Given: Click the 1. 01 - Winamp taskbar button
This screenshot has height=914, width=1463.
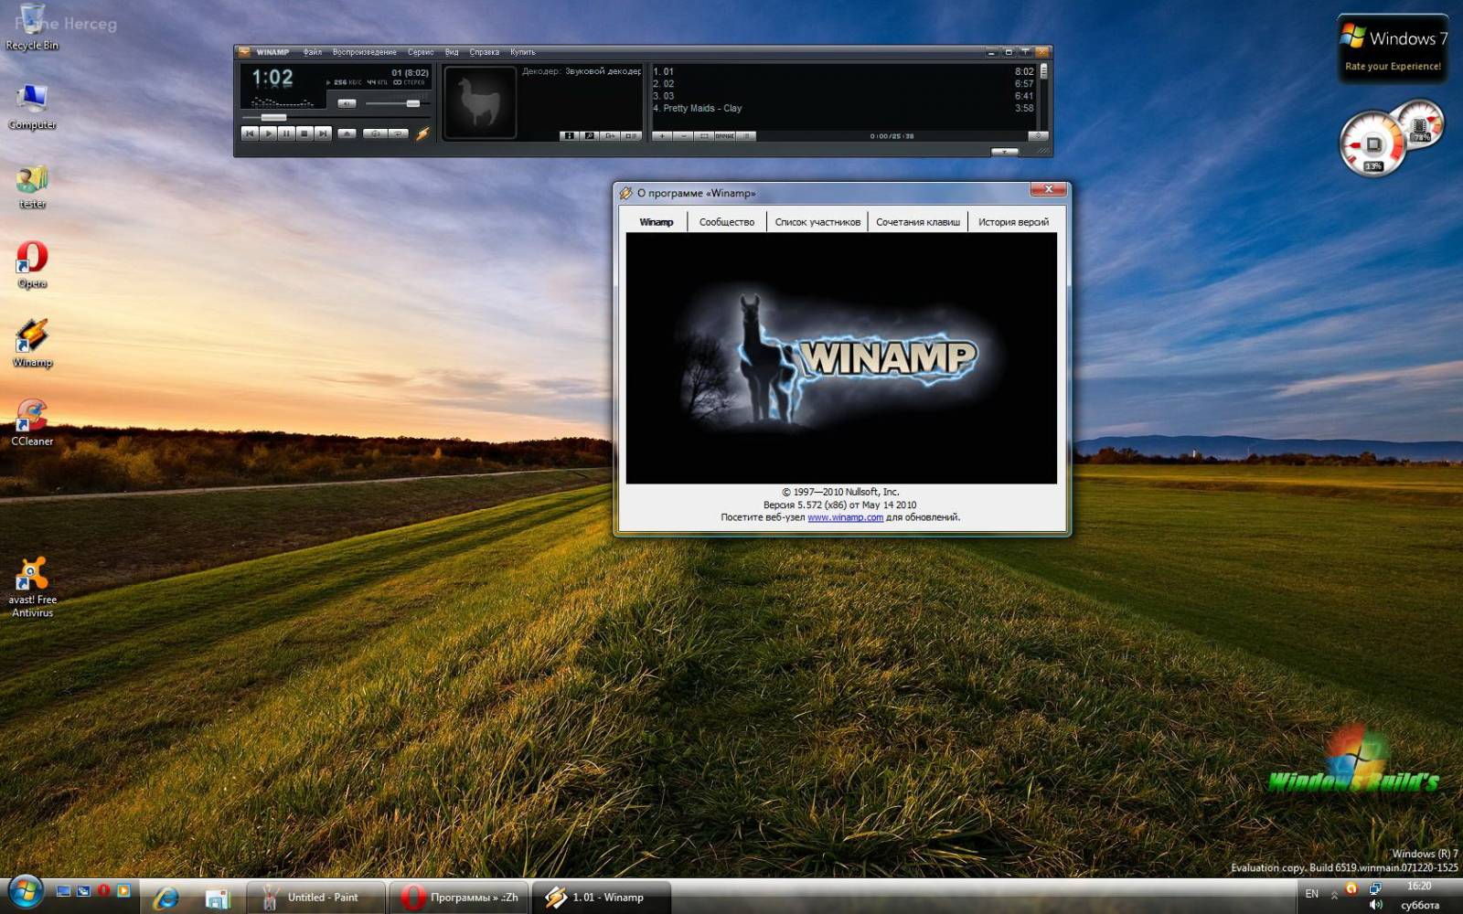Looking at the screenshot, I should tap(602, 898).
